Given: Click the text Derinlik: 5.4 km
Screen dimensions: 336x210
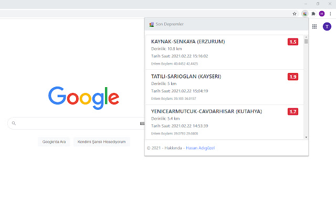Looking at the screenshot, I should click(x=165, y=119).
